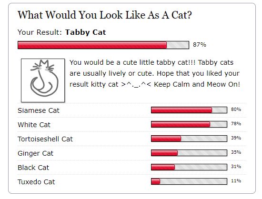
Task: Click the Tortoiseshell Cat 39% bar
Action: [x=189, y=139]
